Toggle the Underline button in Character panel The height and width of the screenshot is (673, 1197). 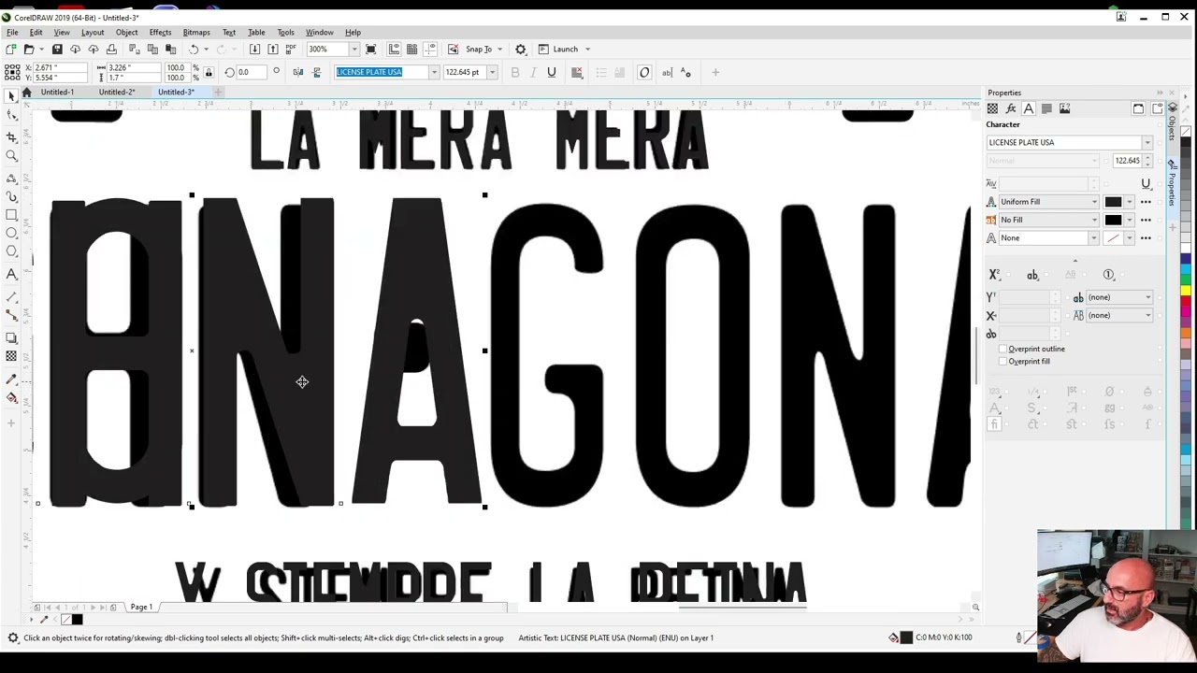pyautogui.click(x=1146, y=183)
